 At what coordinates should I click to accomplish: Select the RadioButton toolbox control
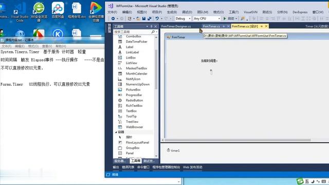coord(134,100)
